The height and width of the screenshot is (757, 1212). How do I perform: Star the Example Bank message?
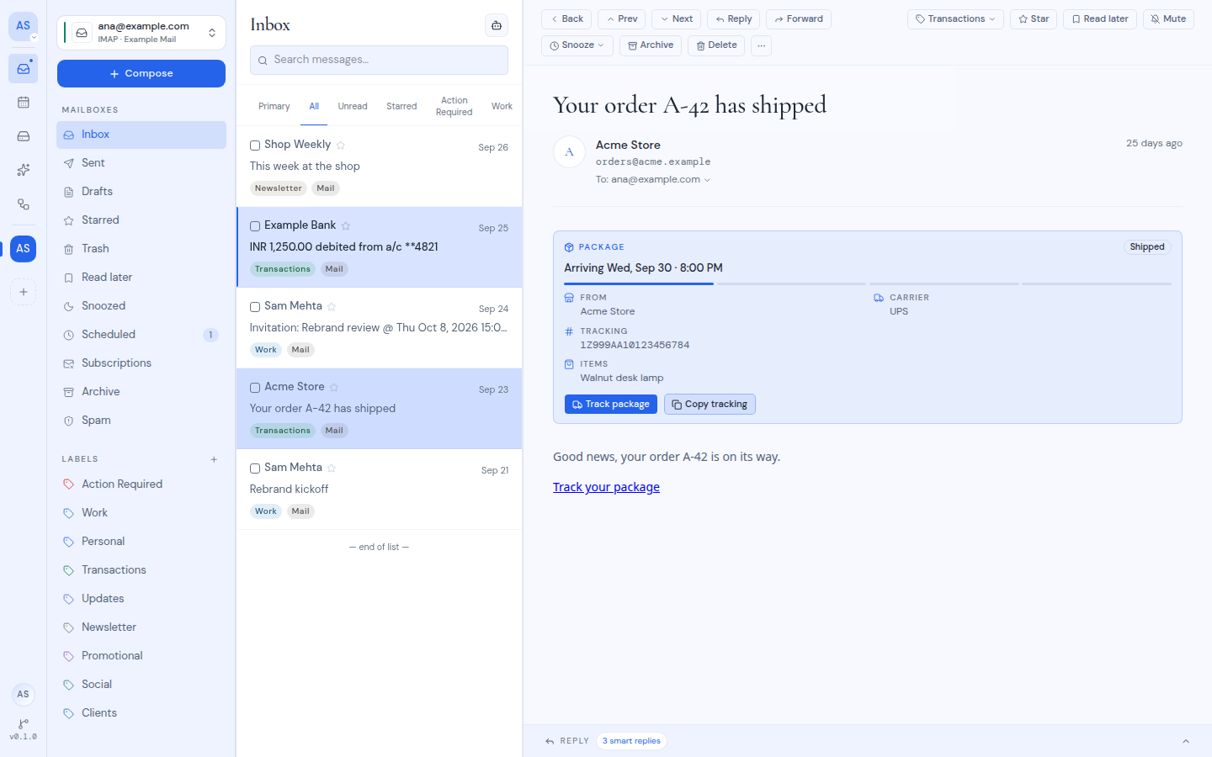(x=346, y=226)
